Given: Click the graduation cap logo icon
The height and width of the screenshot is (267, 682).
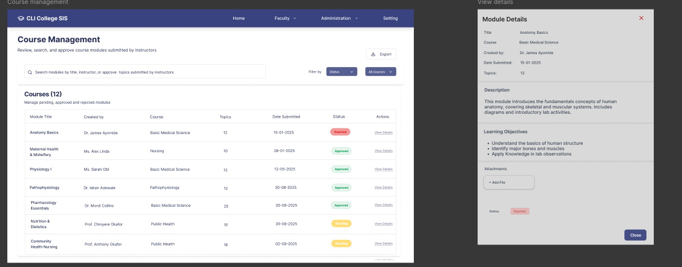Looking at the screenshot, I should [21, 18].
